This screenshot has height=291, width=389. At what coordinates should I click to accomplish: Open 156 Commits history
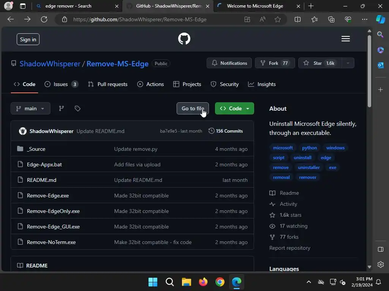226,131
